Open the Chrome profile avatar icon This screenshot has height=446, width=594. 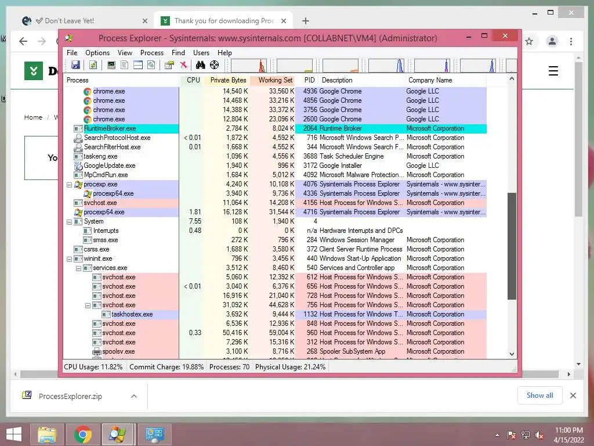pos(552,41)
